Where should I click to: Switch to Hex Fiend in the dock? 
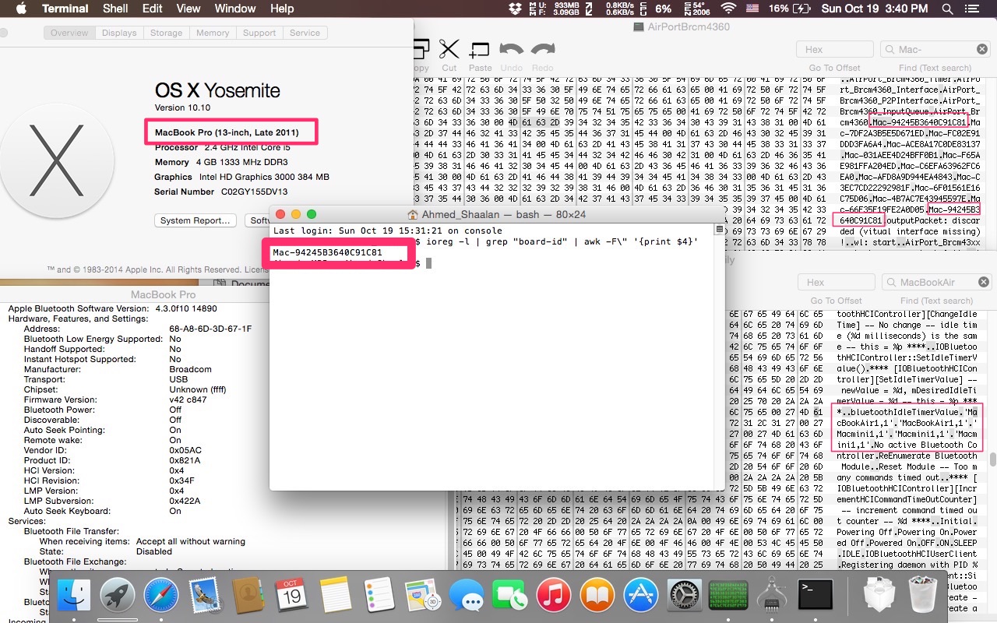click(729, 597)
